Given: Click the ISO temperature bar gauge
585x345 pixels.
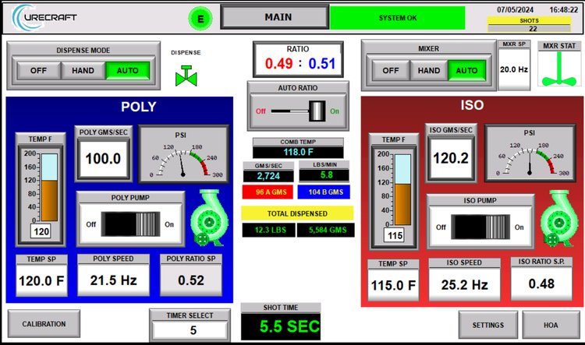Looking at the screenshot, I should [x=402, y=190].
